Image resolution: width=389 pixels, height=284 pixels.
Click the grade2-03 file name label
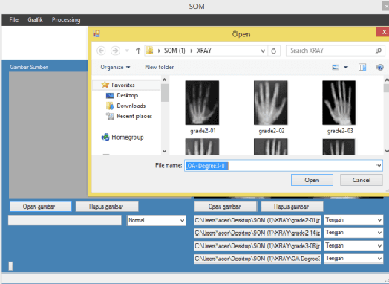(x=340, y=131)
